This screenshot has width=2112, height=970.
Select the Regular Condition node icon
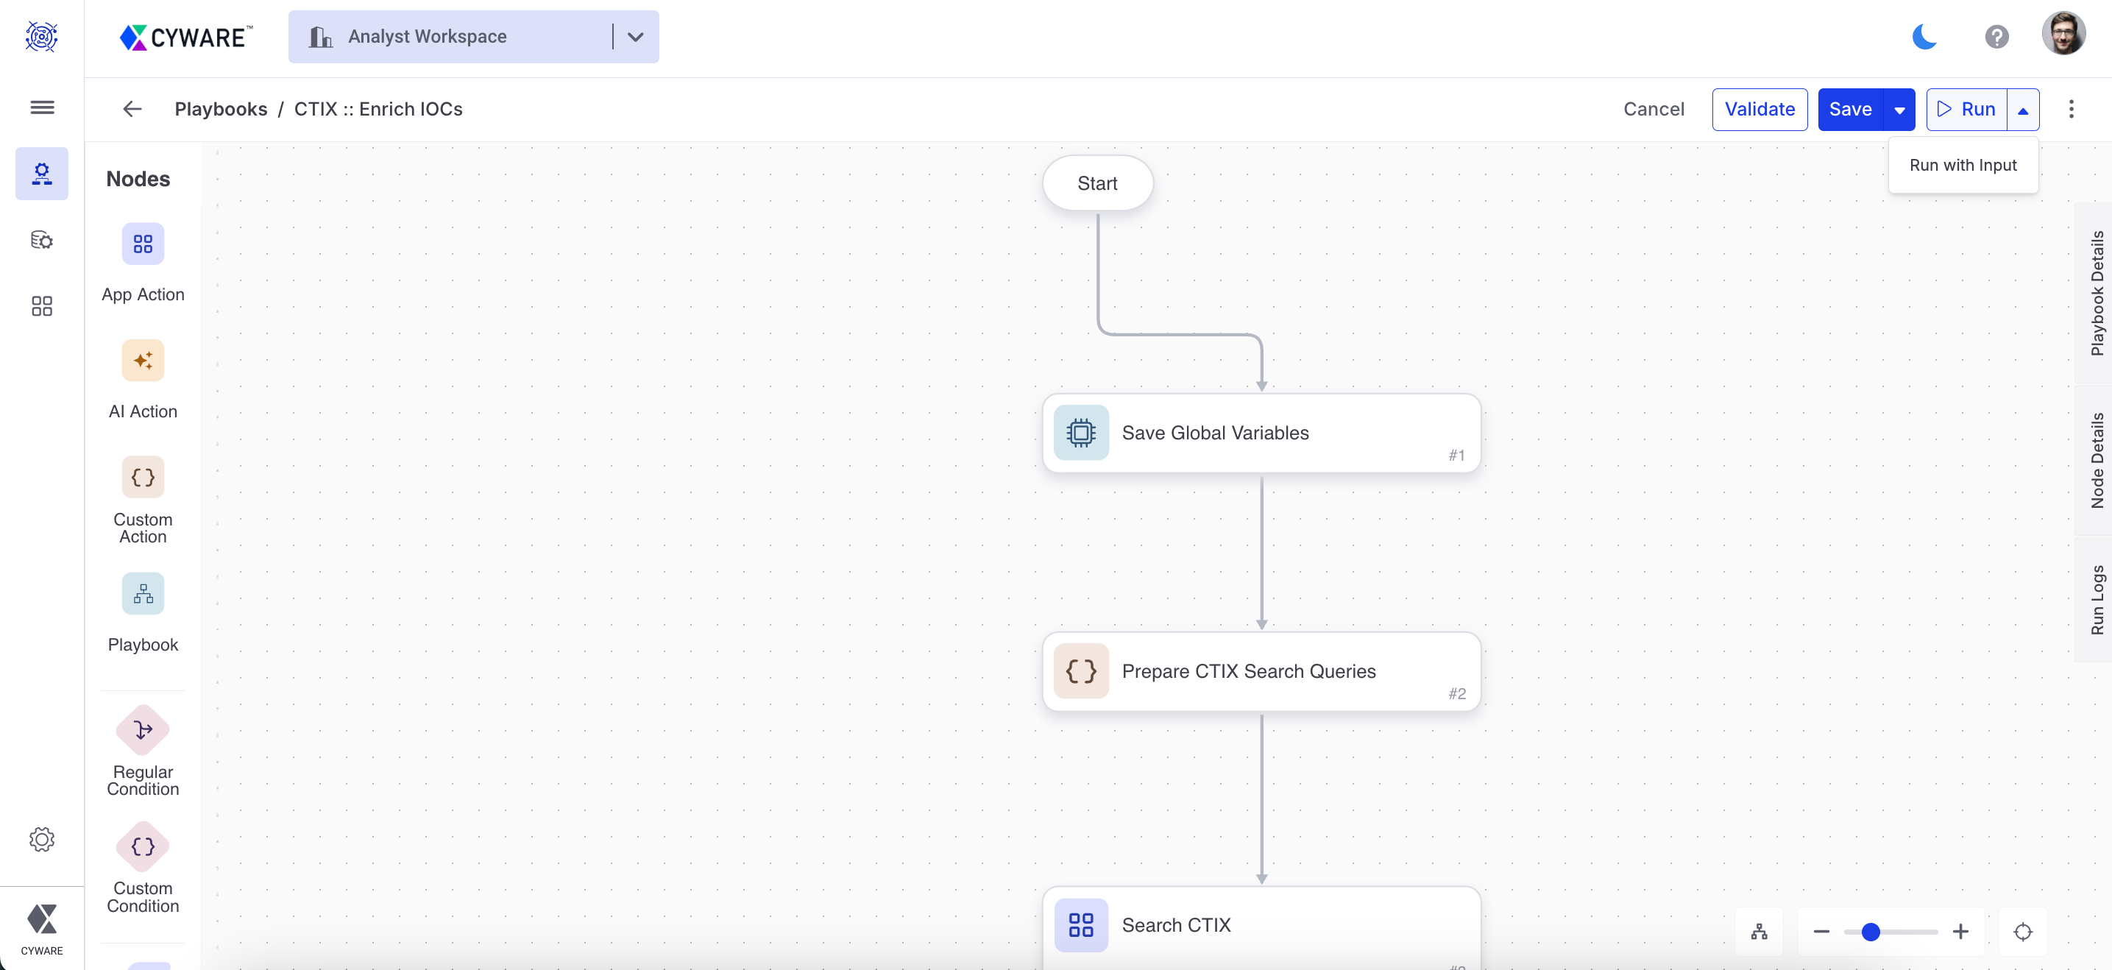tap(143, 730)
